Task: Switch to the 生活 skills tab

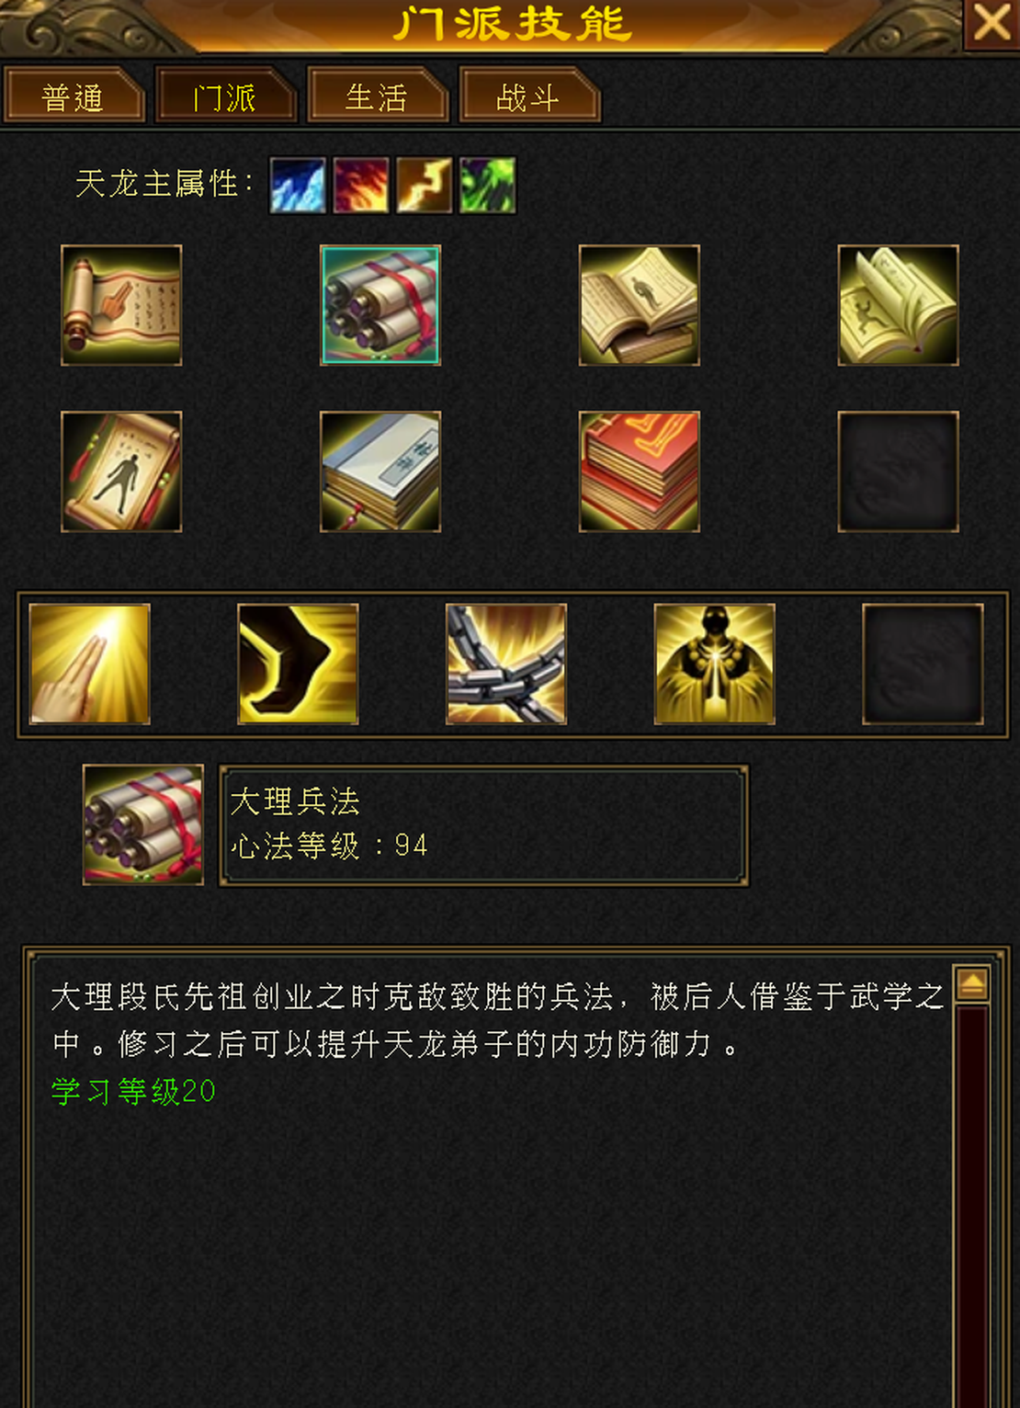Action: click(x=377, y=96)
